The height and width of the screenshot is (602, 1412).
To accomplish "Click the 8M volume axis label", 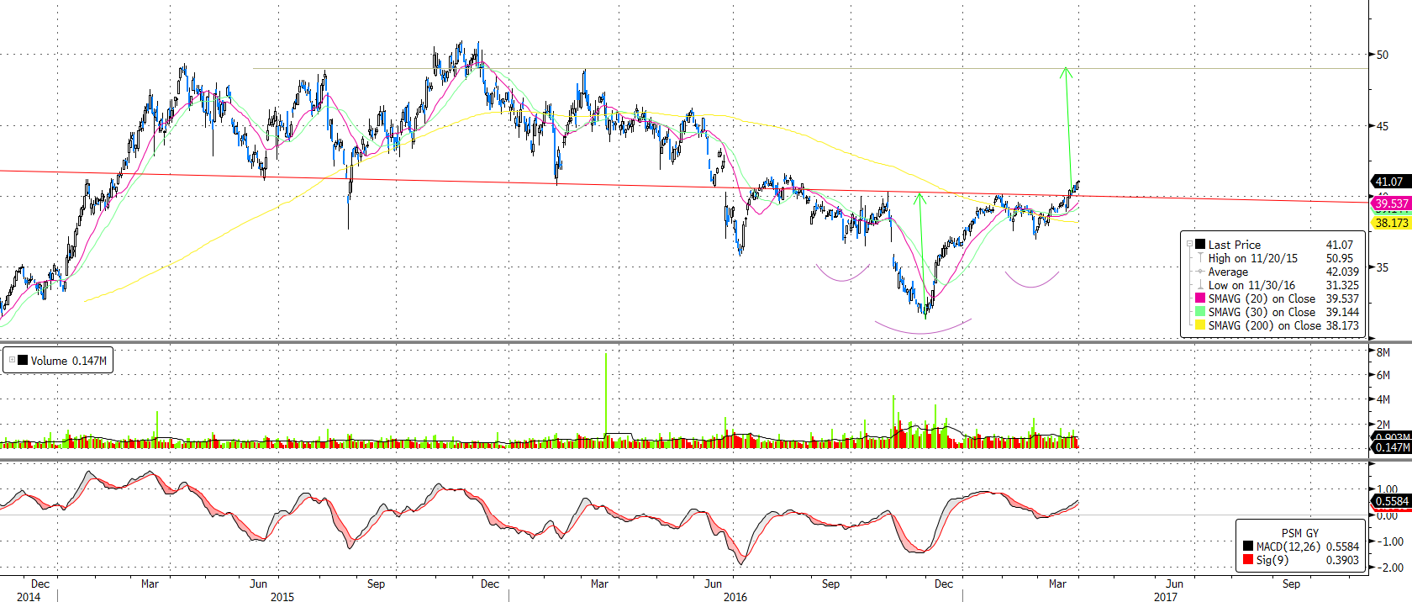I will pyautogui.click(x=1383, y=352).
